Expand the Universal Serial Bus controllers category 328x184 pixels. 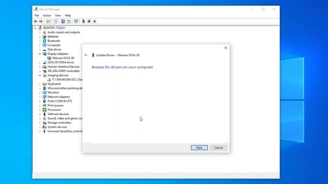(40, 131)
